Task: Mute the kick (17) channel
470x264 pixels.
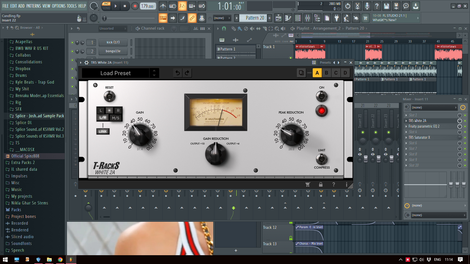Action: pyautogui.click(x=72, y=43)
